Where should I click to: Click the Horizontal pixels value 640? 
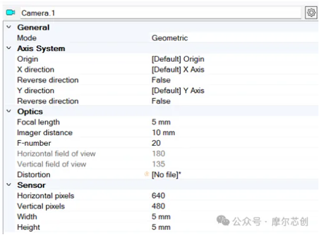click(x=159, y=196)
